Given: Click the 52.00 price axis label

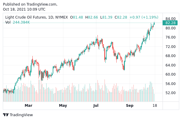Looking at the screenshot, I should tap(171, 93).
